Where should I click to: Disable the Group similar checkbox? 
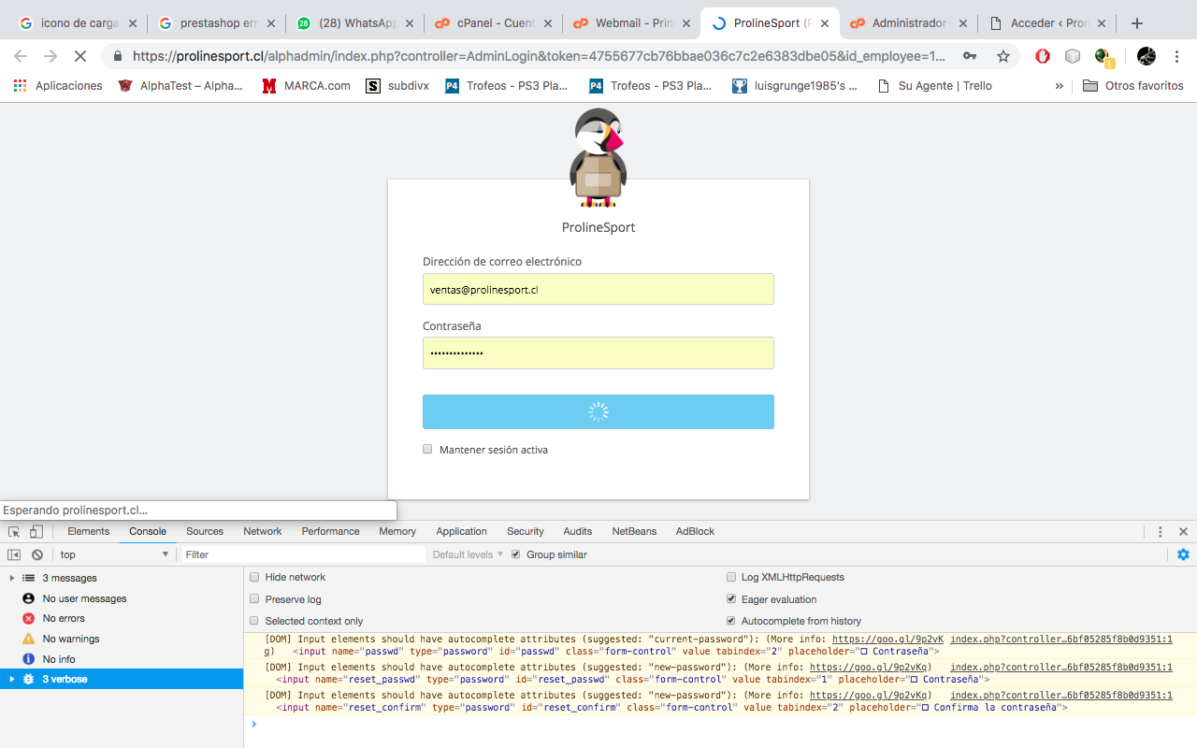(x=515, y=554)
